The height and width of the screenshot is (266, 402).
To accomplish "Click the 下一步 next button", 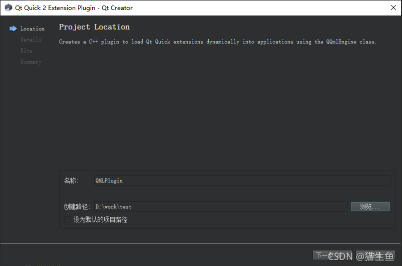I will tap(332, 255).
